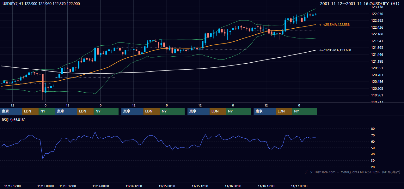
Task: Click the RSI scale label 30
Action: (x=373, y=160)
